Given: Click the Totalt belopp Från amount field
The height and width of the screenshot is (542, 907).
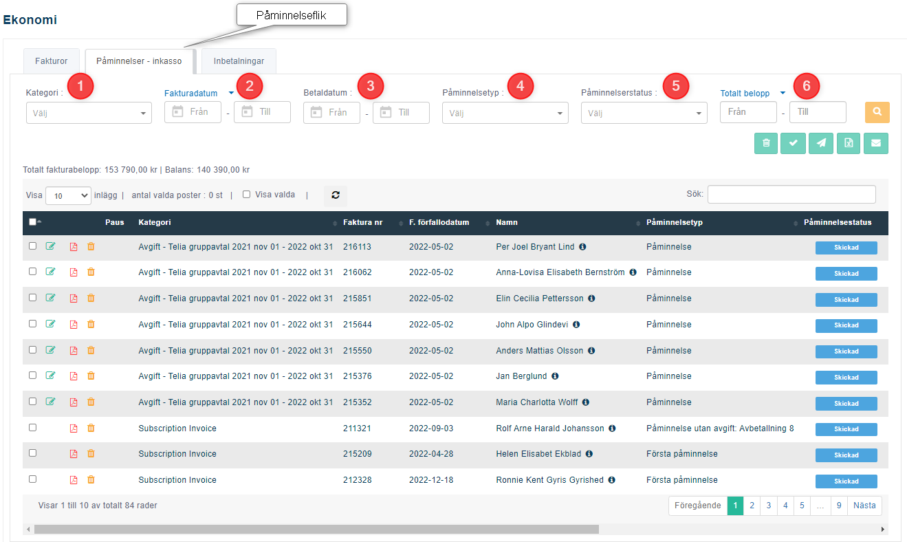Looking at the screenshot, I should coord(749,112).
